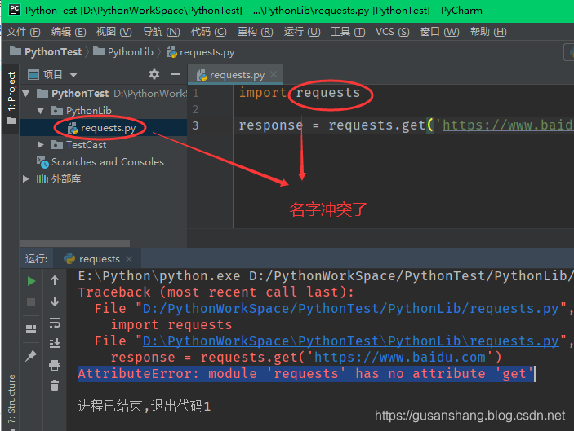
Task: Click the restore layout icon in run panel
Action: (x=31, y=329)
